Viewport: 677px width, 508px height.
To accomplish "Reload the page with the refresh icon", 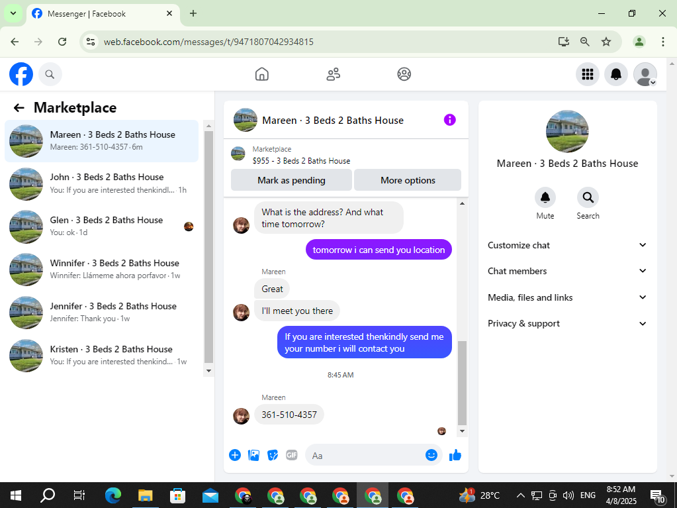I will coord(62,42).
